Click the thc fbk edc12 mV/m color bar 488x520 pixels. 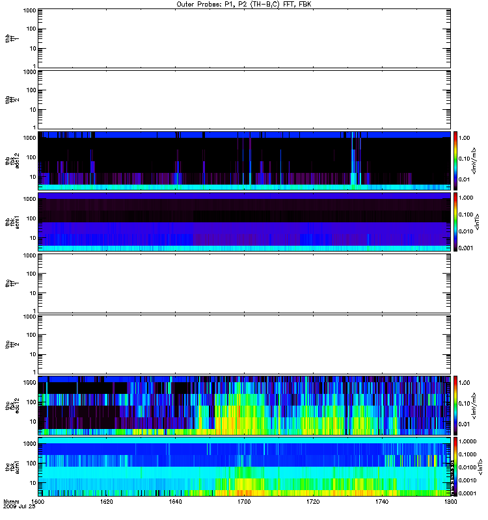point(455,406)
